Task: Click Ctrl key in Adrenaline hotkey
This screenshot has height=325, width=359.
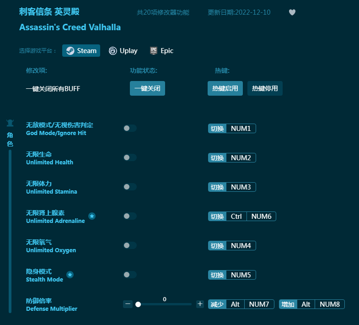Action: (x=236, y=217)
